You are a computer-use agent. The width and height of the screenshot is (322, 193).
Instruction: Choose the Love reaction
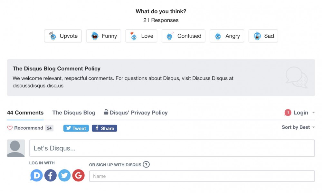141,36
